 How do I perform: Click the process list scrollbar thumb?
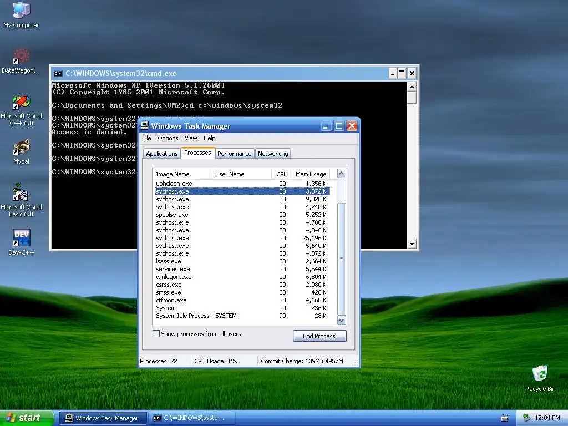coord(341,259)
